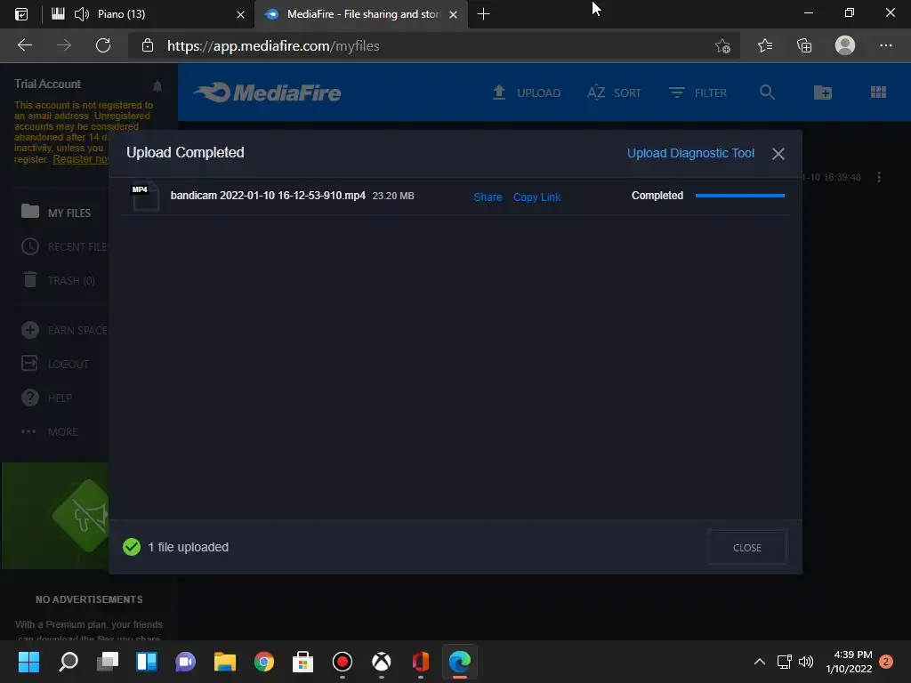Open Help in sidebar

coord(46,398)
